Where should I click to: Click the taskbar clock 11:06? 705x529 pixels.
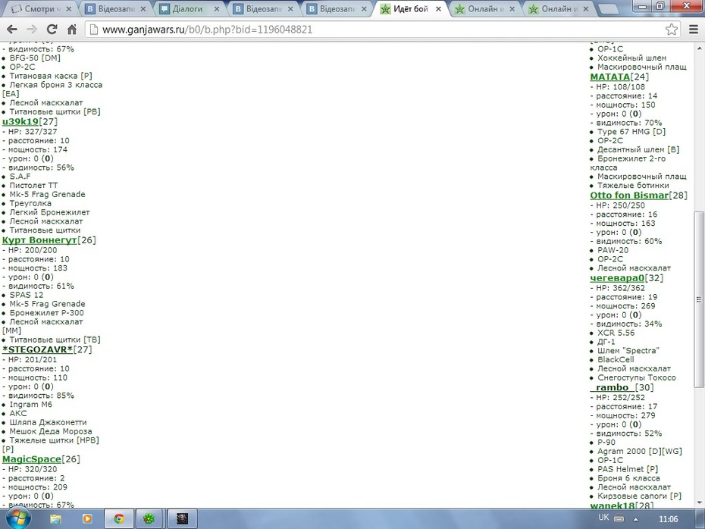[x=668, y=519]
